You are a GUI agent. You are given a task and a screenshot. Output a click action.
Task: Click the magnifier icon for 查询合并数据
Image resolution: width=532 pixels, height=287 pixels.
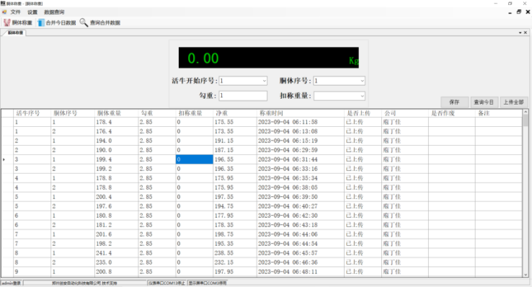[84, 22]
